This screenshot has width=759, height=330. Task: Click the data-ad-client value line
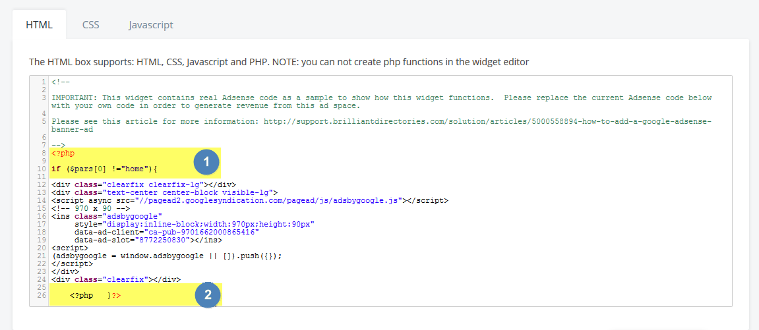pyautogui.click(x=167, y=232)
